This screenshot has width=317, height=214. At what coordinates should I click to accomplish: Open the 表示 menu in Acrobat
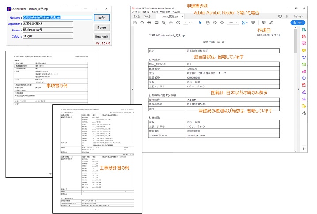(x=155, y=12)
